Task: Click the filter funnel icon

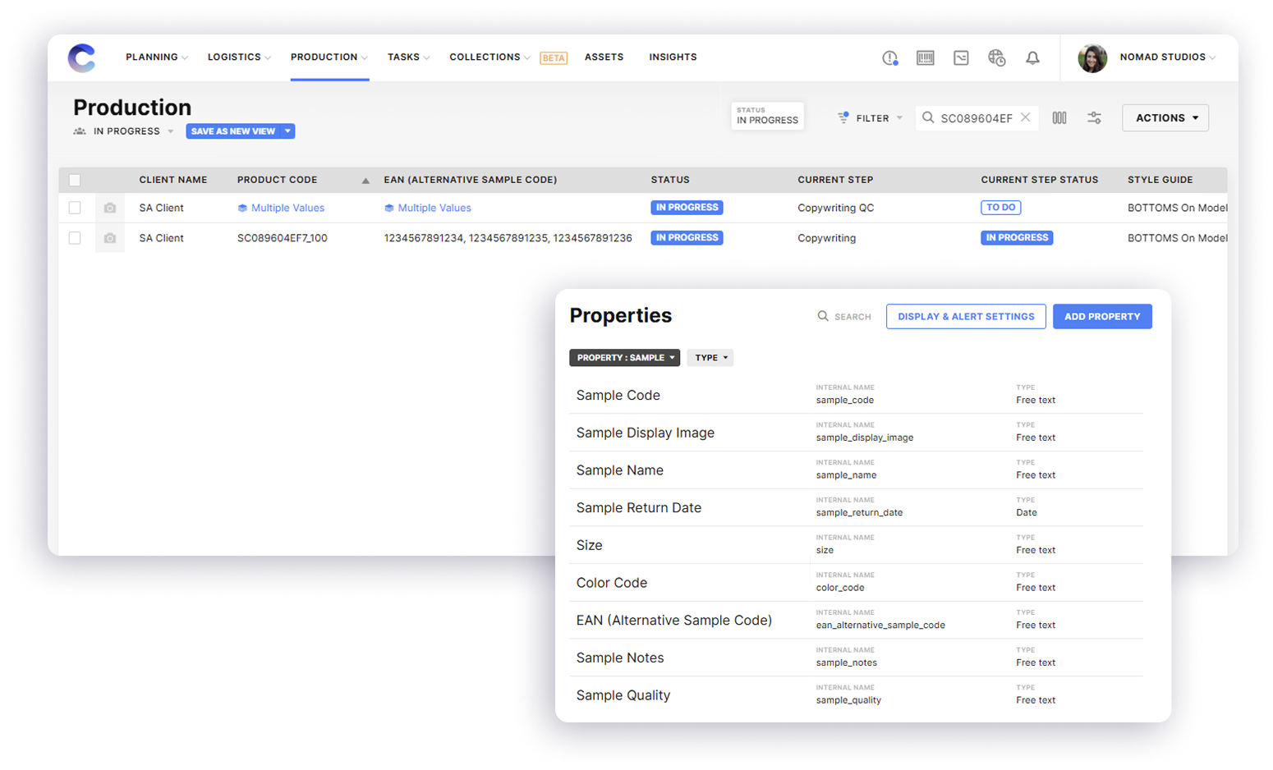Action: point(843,117)
